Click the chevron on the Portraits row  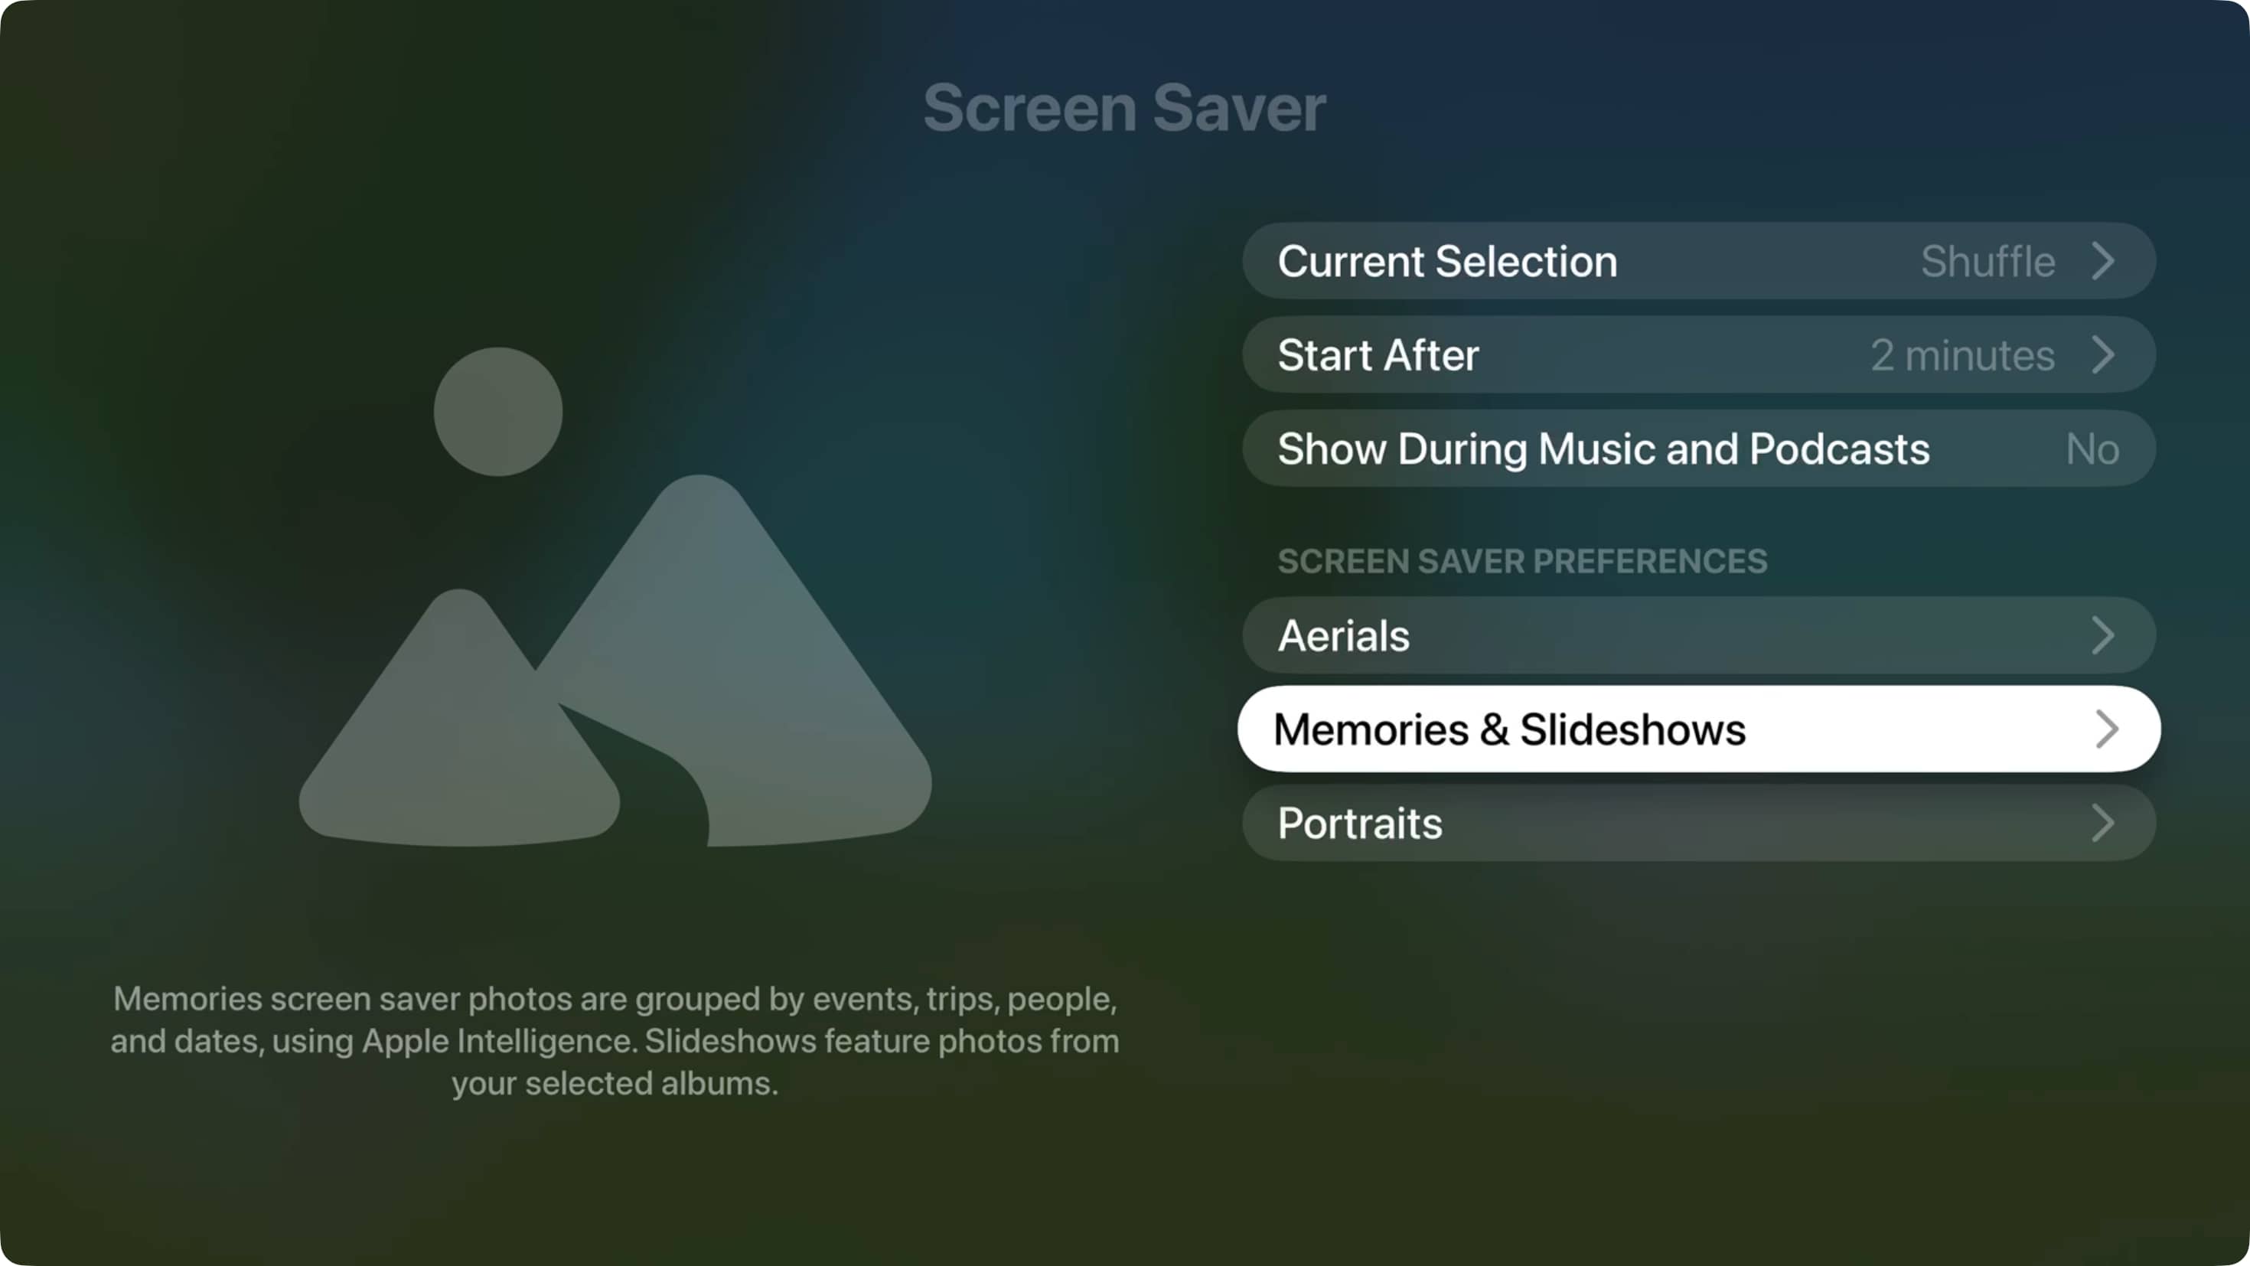(2103, 823)
